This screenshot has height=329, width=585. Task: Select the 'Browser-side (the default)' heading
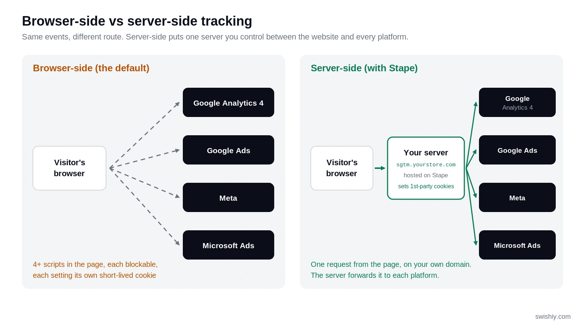91,68
